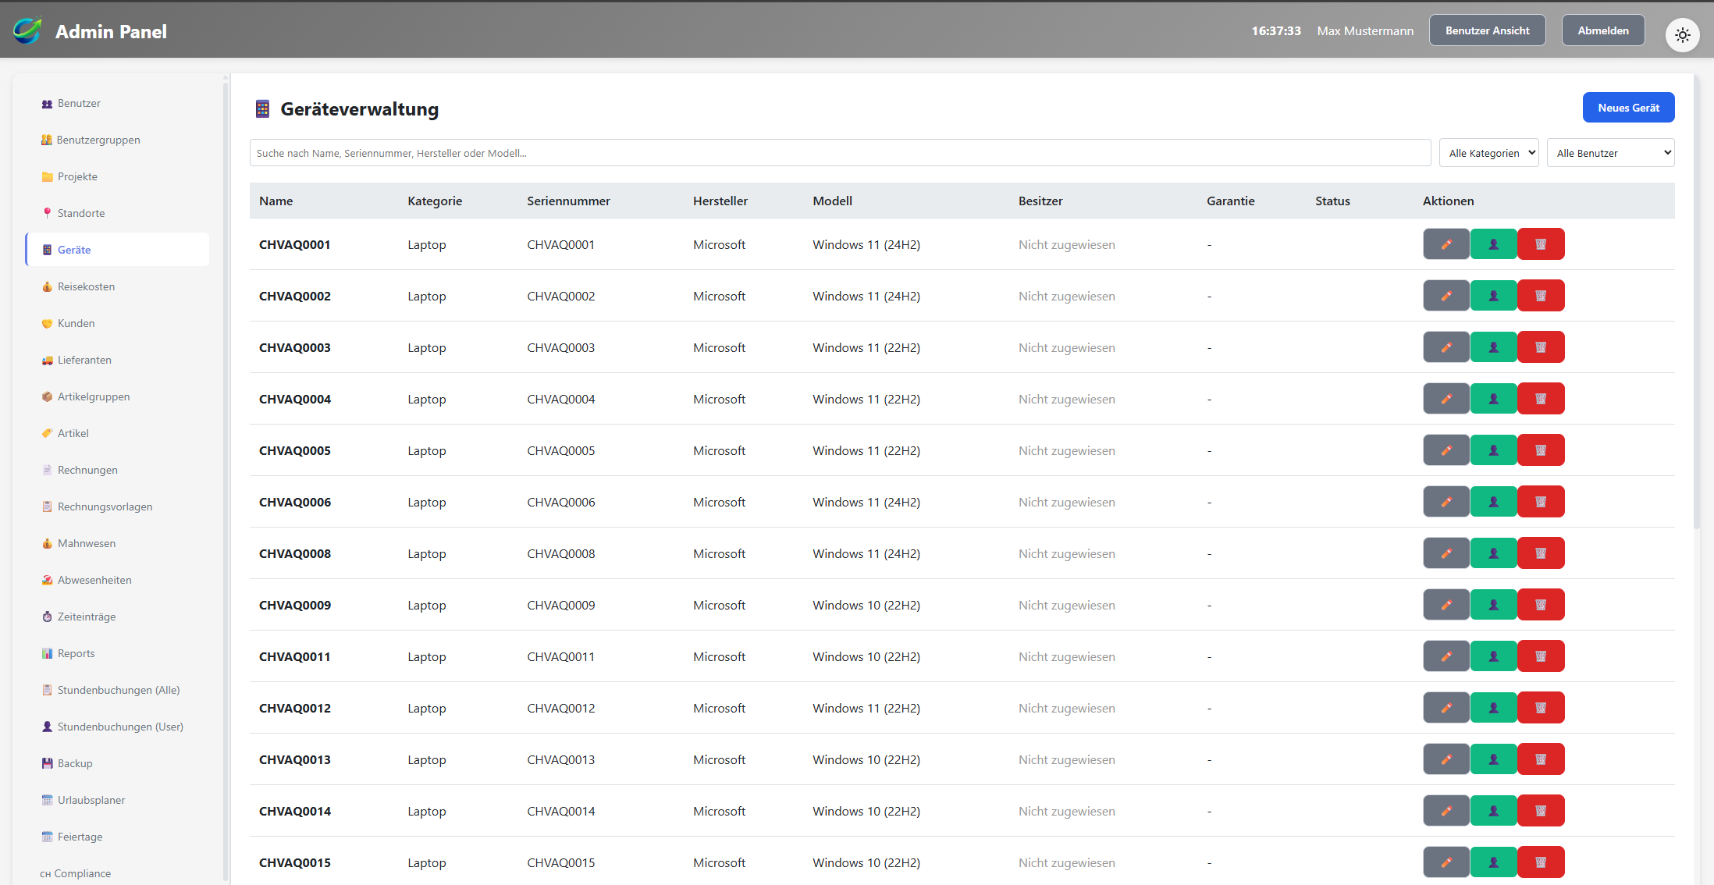Click the edit pencil icon for CHVAQ0009

pyautogui.click(x=1446, y=605)
